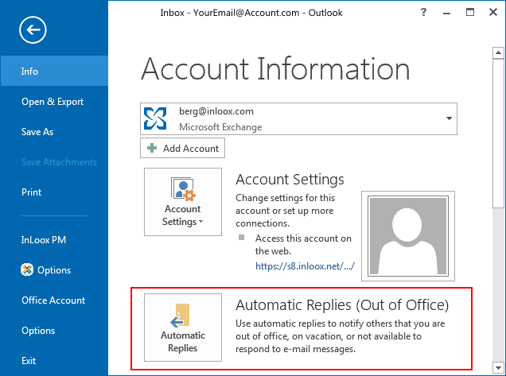Image resolution: width=506 pixels, height=376 pixels.
Task: Click Exit in the sidebar
Action: 29,361
